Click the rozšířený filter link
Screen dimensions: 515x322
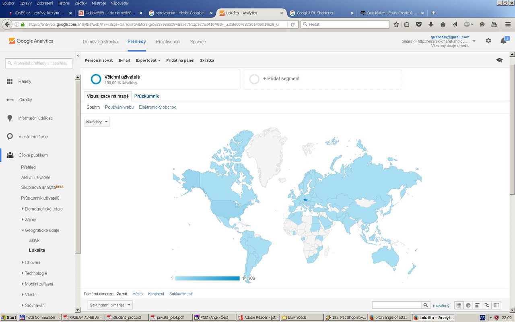(x=441, y=305)
